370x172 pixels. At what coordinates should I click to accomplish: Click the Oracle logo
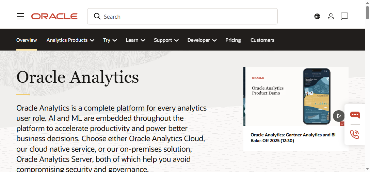(x=54, y=16)
